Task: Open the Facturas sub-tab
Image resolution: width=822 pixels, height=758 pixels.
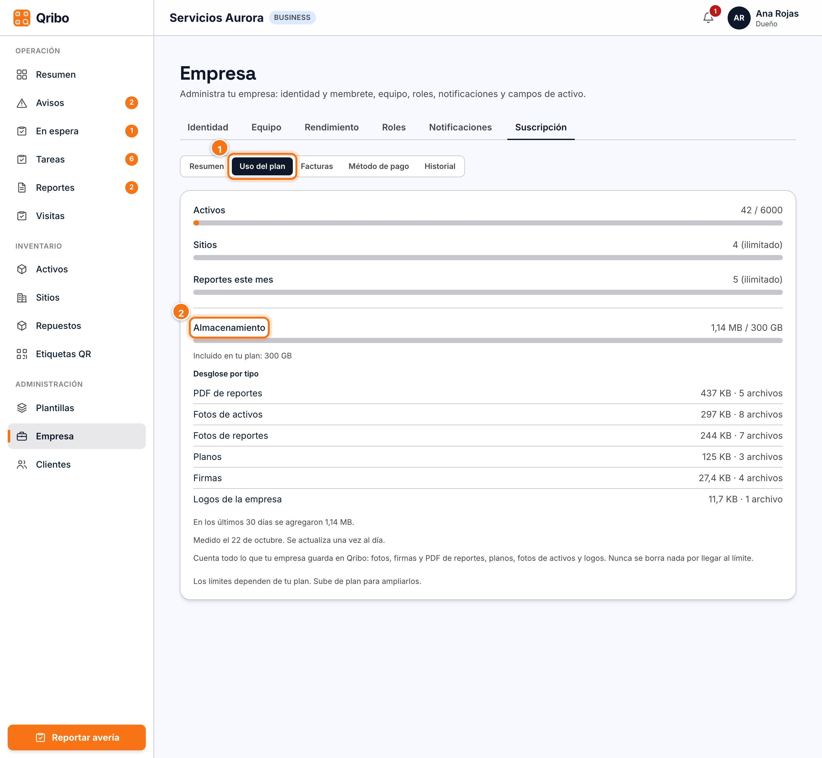Action: [317, 166]
